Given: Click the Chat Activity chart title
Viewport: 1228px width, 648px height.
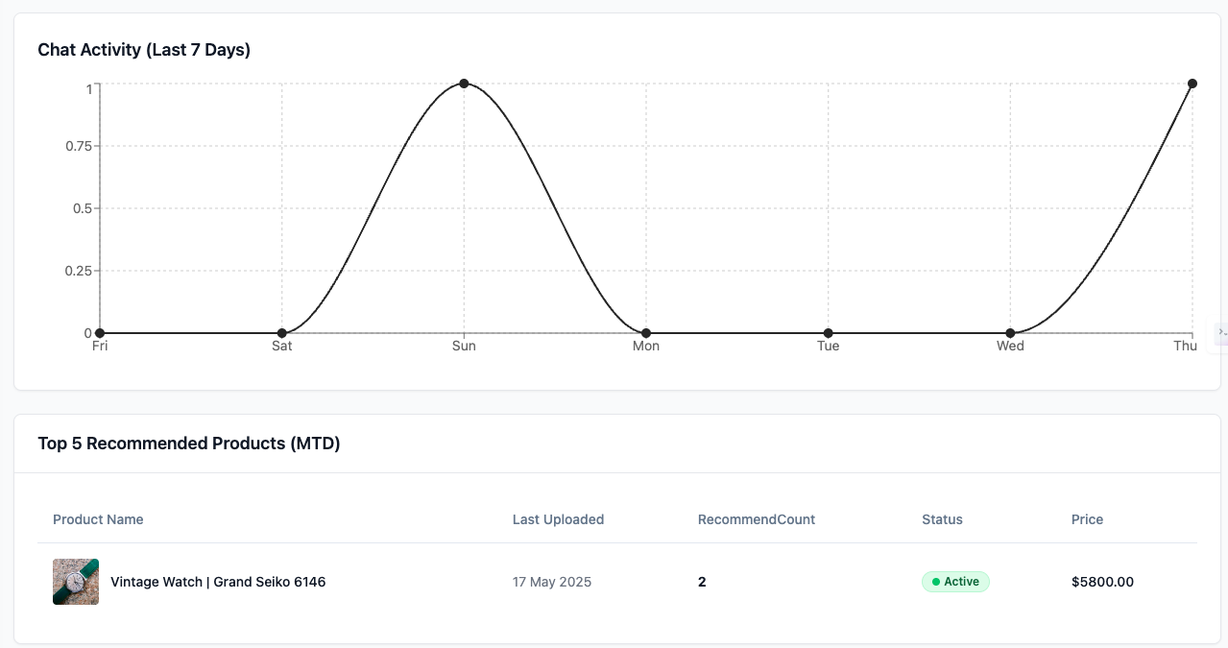Looking at the screenshot, I should pos(144,50).
